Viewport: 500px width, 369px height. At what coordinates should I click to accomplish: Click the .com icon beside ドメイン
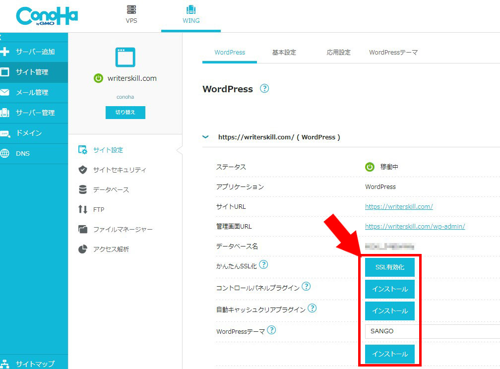coord(5,133)
